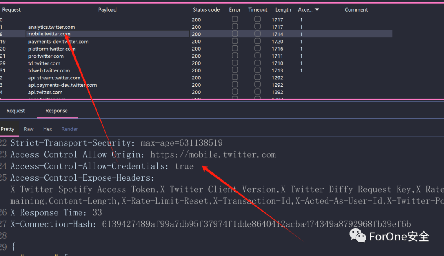Click the X-Connection-Hash header line
The image size is (444, 256).
tap(210, 224)
